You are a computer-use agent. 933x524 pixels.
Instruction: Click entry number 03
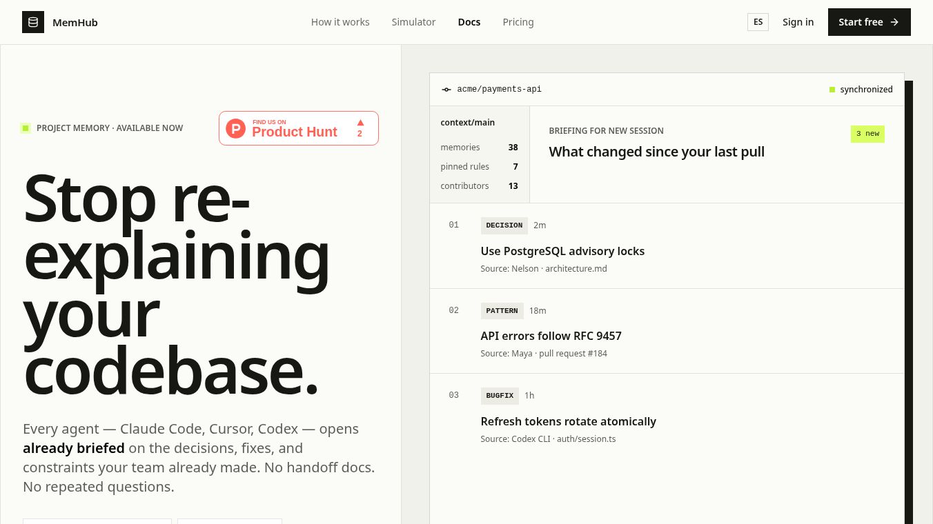[453, 395]
